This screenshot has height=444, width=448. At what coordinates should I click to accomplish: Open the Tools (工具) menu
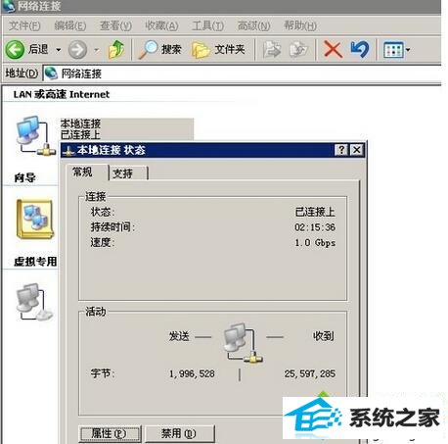pyautogui.click(x=207, y=25)
